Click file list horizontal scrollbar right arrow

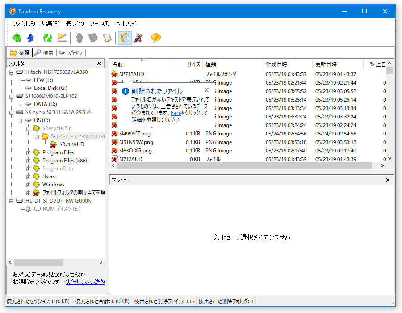(382, 166)
